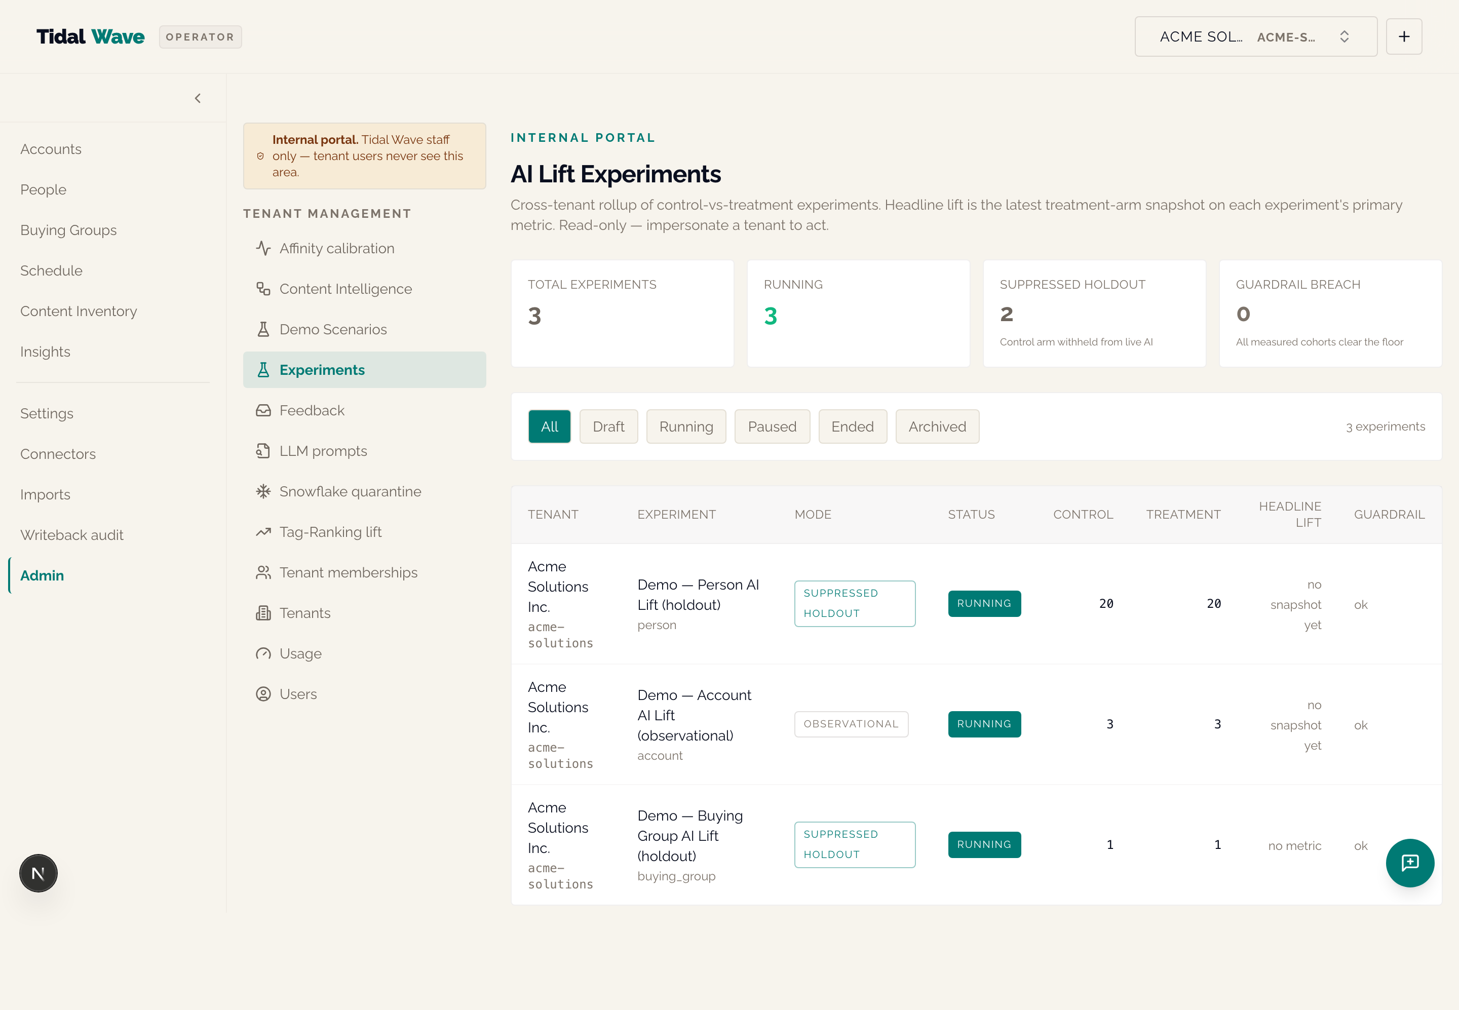Open Snowflake quarantine snowflake icon
1459x1010 pixels.
click(x=263, y=491)
